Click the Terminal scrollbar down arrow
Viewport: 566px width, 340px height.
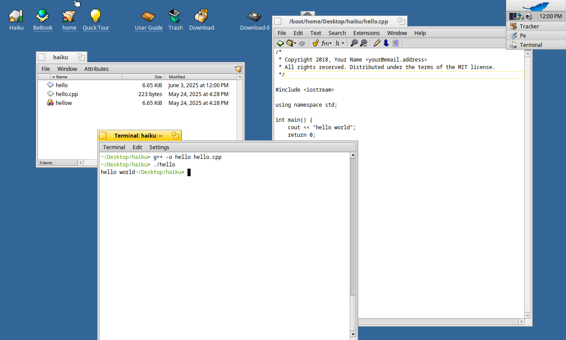tap(353, 334)
